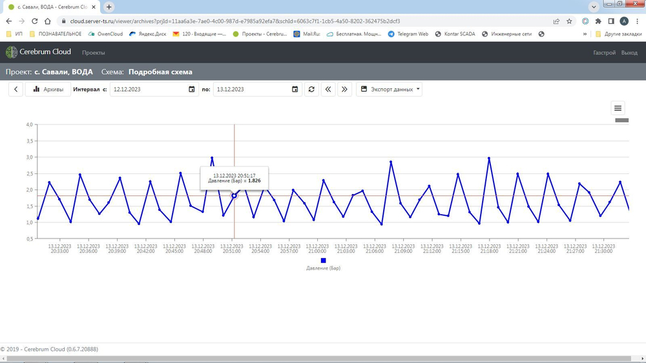Reload the page in browser
The image size is (646, 363).
(35, 21)
